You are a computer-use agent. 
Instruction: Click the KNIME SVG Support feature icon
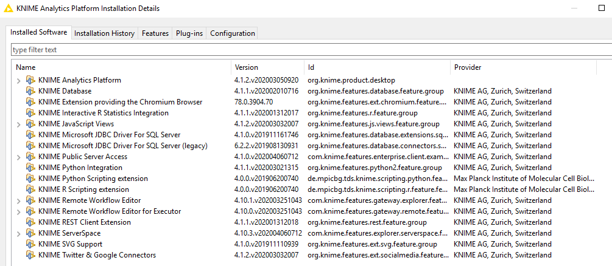coord(30,244)
